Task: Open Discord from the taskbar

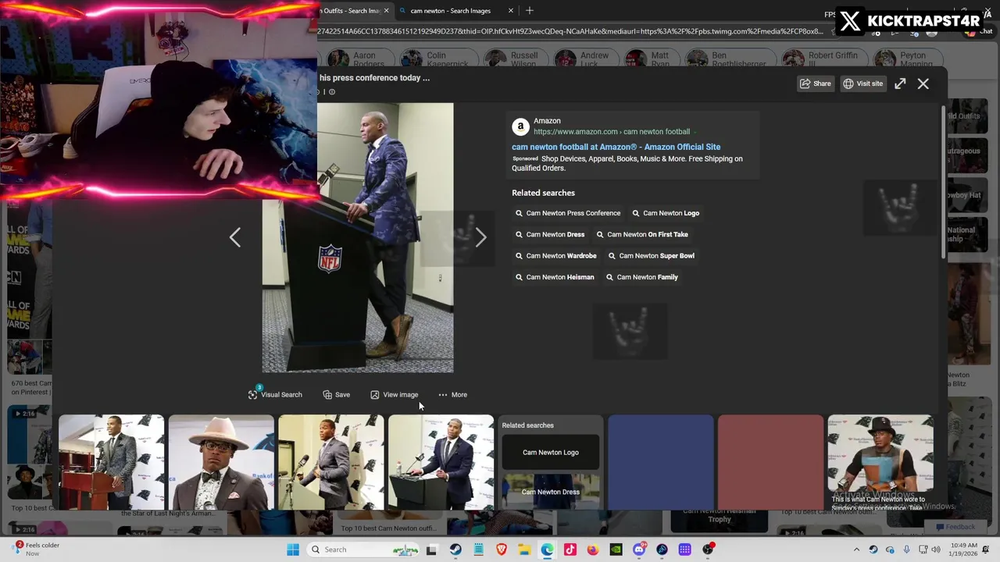Action: point(639,550)
